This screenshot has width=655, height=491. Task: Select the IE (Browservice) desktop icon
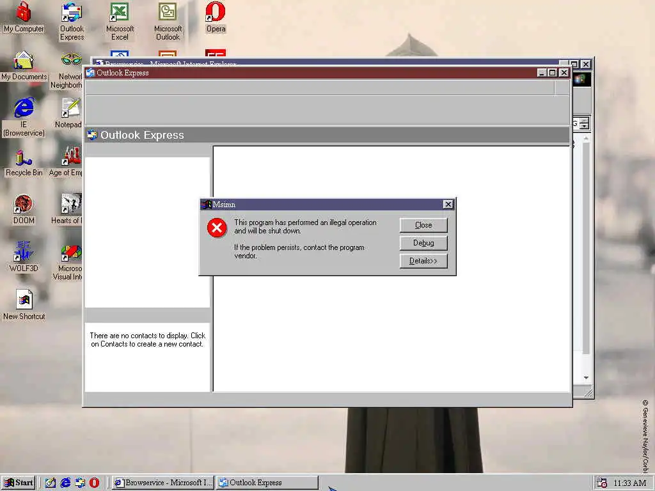24,118
